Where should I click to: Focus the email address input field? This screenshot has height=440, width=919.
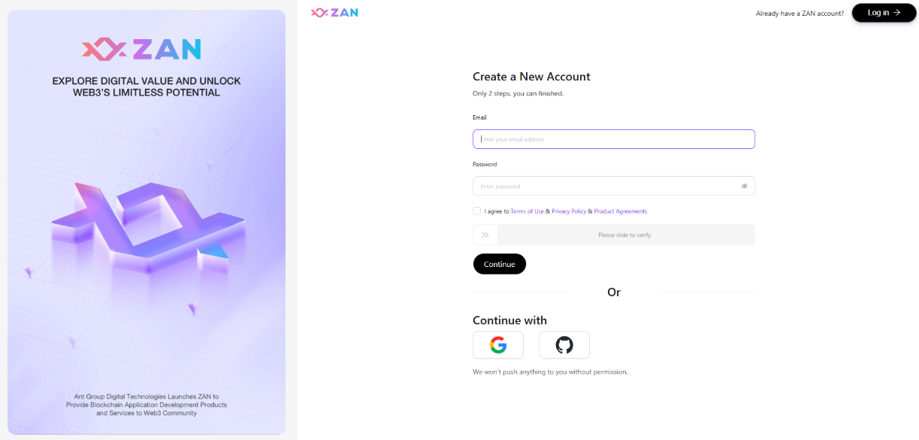pos(613,139)
